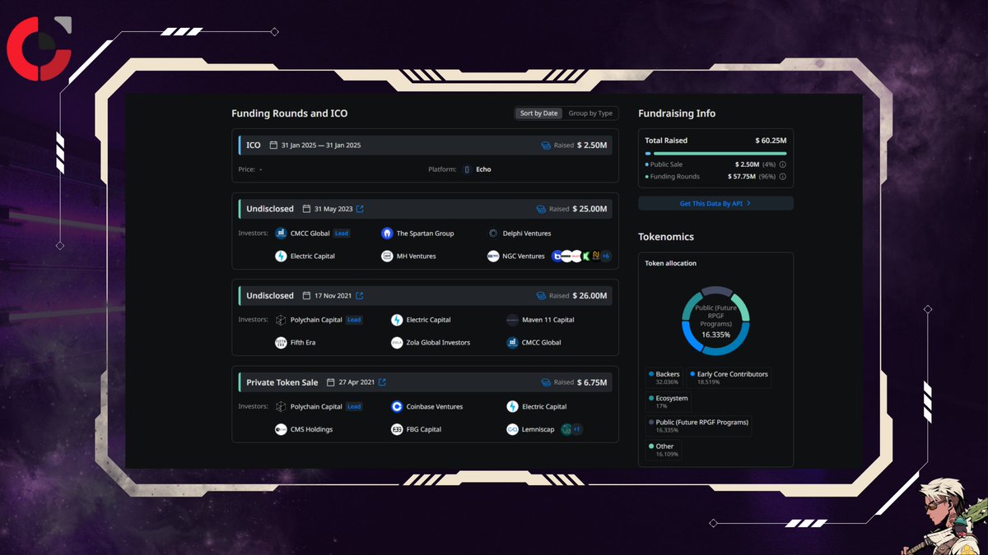
Task: Switch to Group by Type view
Action: point(590,113)
